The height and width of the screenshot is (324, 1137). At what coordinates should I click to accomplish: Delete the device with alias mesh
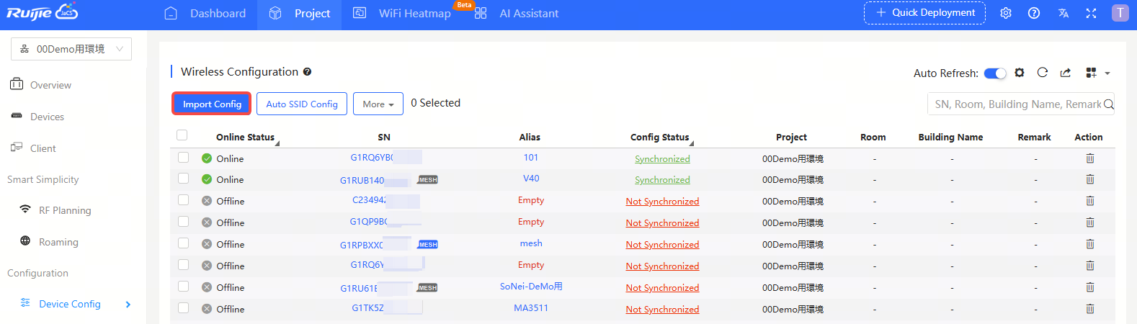click(1089, 244)
